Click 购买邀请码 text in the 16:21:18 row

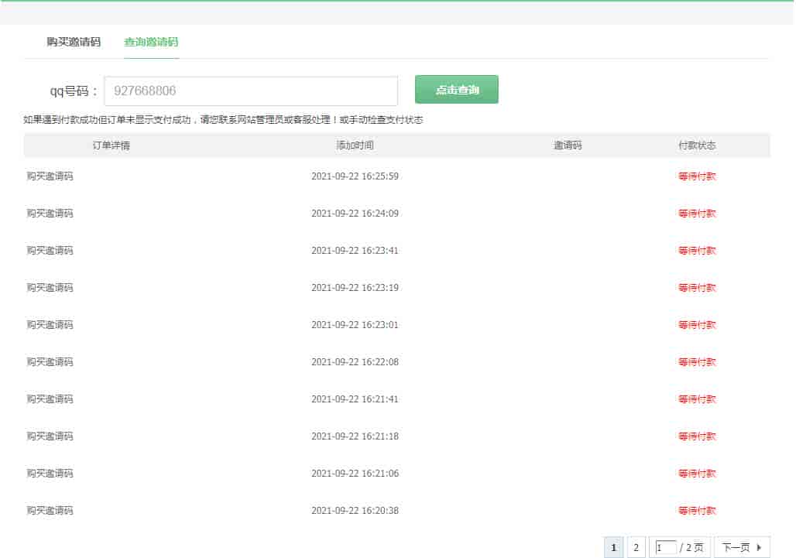(x=50, y=436)
